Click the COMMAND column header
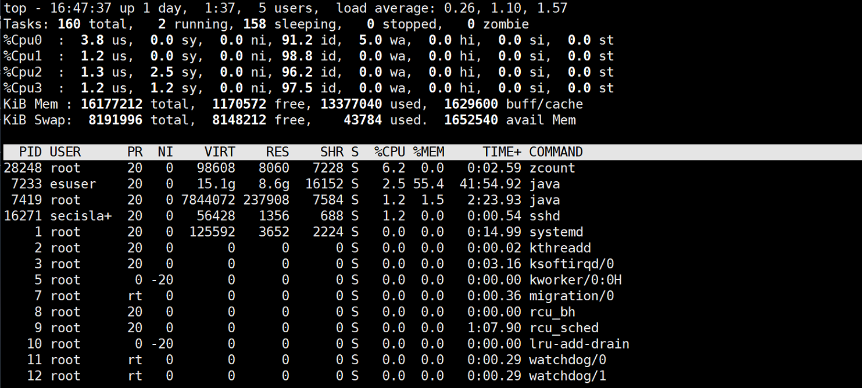 [x=555, y=152]
